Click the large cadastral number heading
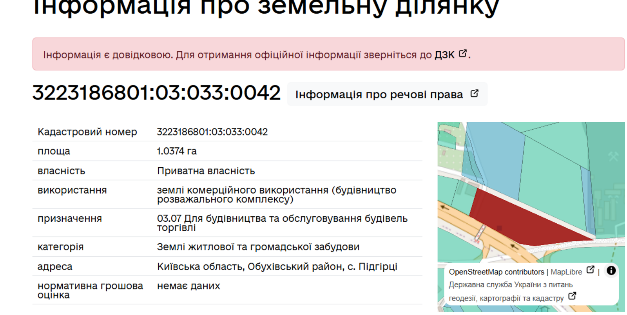This screenshot has height=315, width=627. [x=156, y=93]
